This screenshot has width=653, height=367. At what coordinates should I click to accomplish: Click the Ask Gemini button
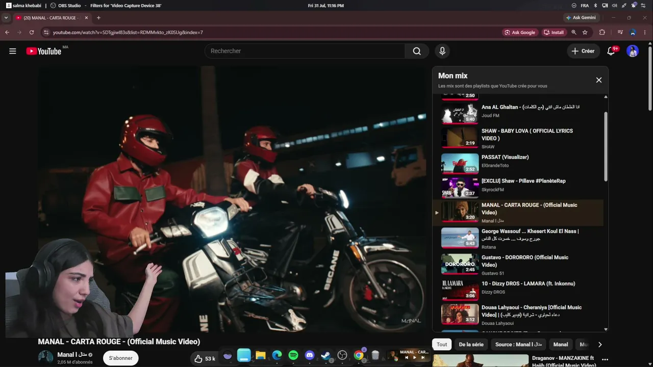tap(581, 18)
